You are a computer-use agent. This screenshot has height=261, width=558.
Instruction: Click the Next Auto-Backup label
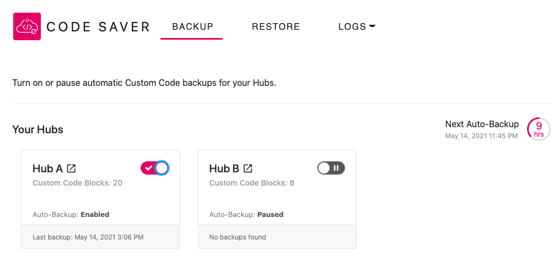[x=482, y=124]
